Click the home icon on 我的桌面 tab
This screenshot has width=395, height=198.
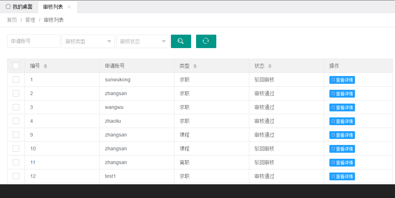(x=8, y=7)
